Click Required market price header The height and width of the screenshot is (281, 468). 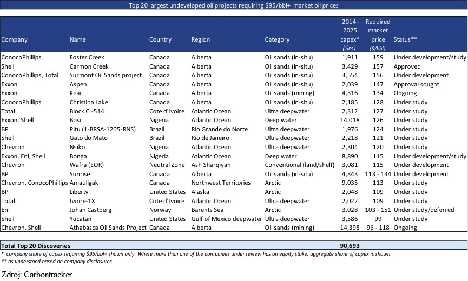pyautogui.click(x=378, y=35)
